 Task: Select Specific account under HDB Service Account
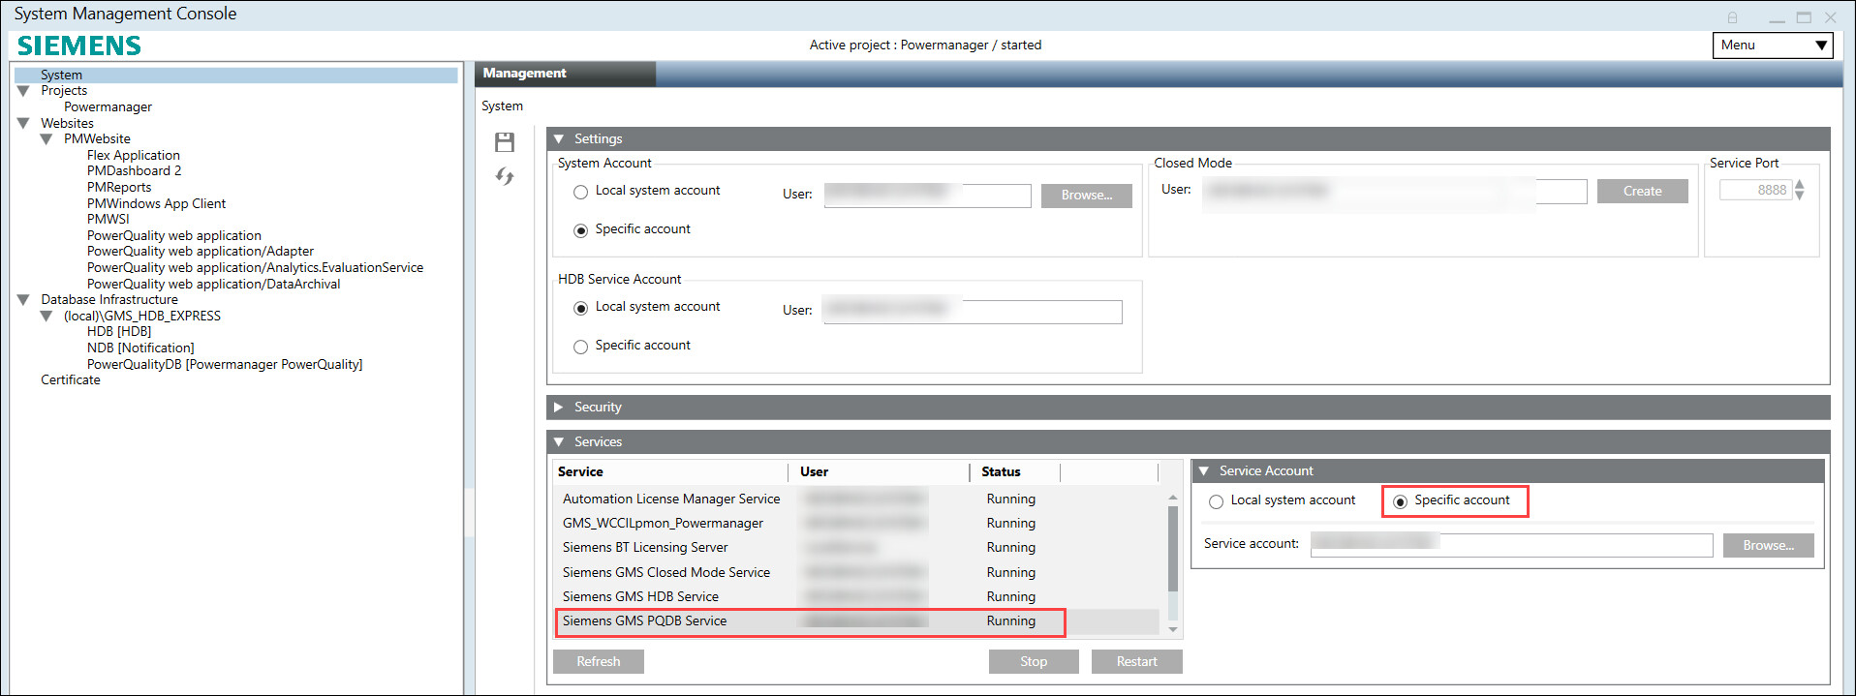coord(580,347)
